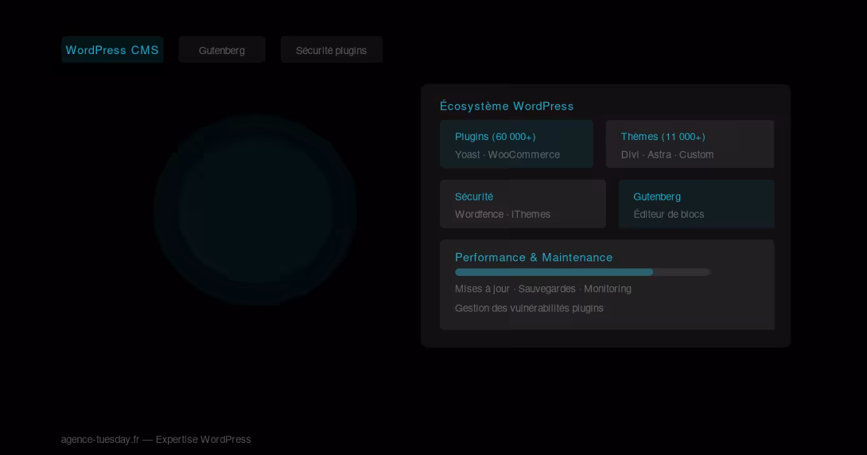Open the agence-tuesday.fr footer link
This screenshot has height=455, width=867.
100,440
